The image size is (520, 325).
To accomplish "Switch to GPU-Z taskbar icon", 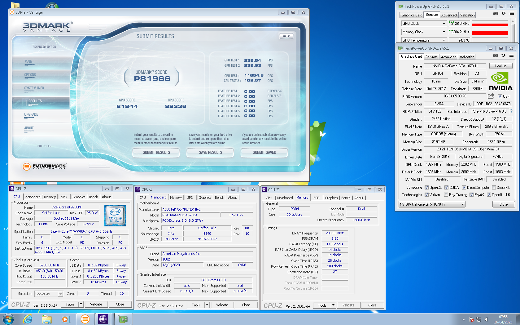I will 123,319.
